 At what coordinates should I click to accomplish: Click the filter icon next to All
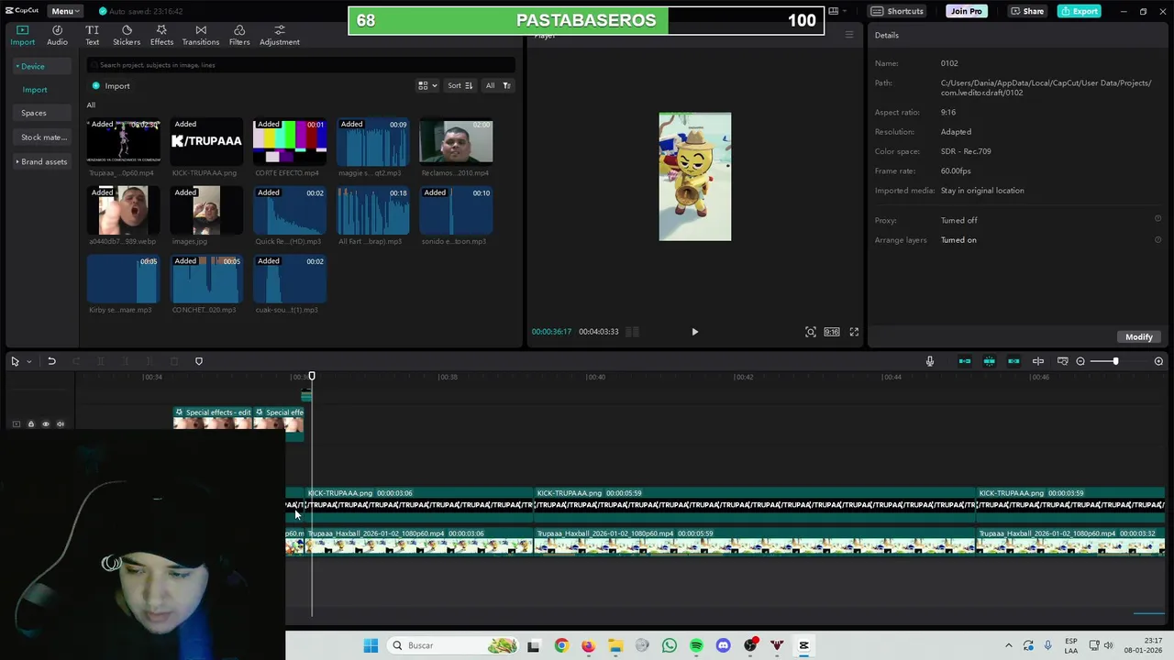point(506,85)
